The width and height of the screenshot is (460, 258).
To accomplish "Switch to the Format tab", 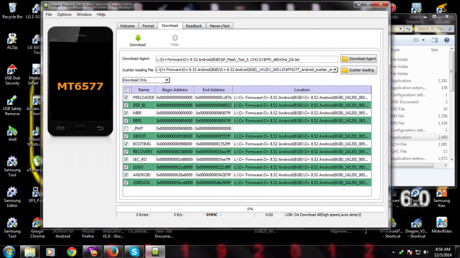I will pos(148,26).
